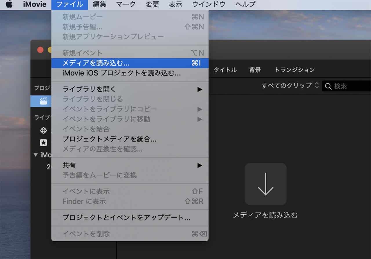Image resolution: width=371 pixels, height=259 pixels.
Task: Open the Apple menu
Action: tap(9, 4)
